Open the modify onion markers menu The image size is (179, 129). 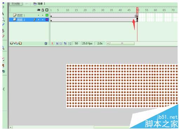click(70, 44)
